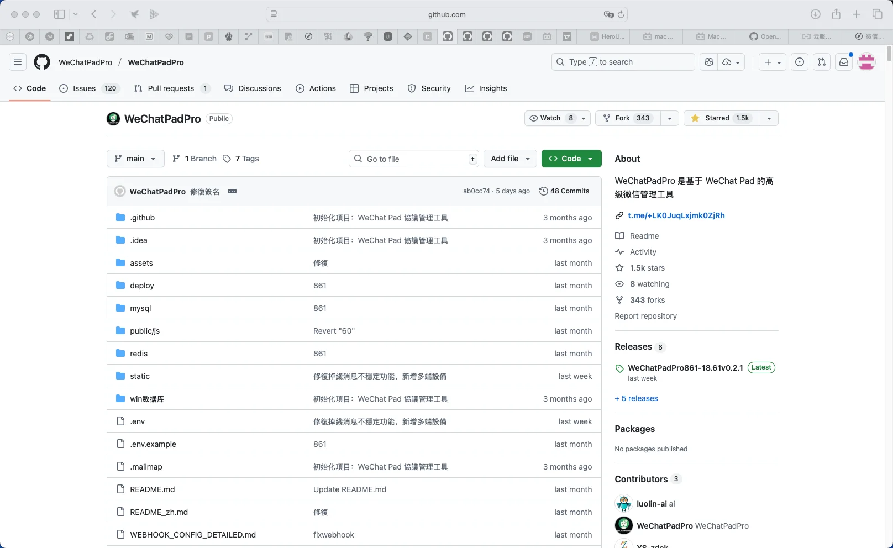The image size is (893, 548).
Task: Click the page vertical scrollbar
Action: pyautogui.click(x=889, y=54)
